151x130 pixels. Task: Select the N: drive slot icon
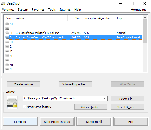pyautogui.click(x=7, y=69)
